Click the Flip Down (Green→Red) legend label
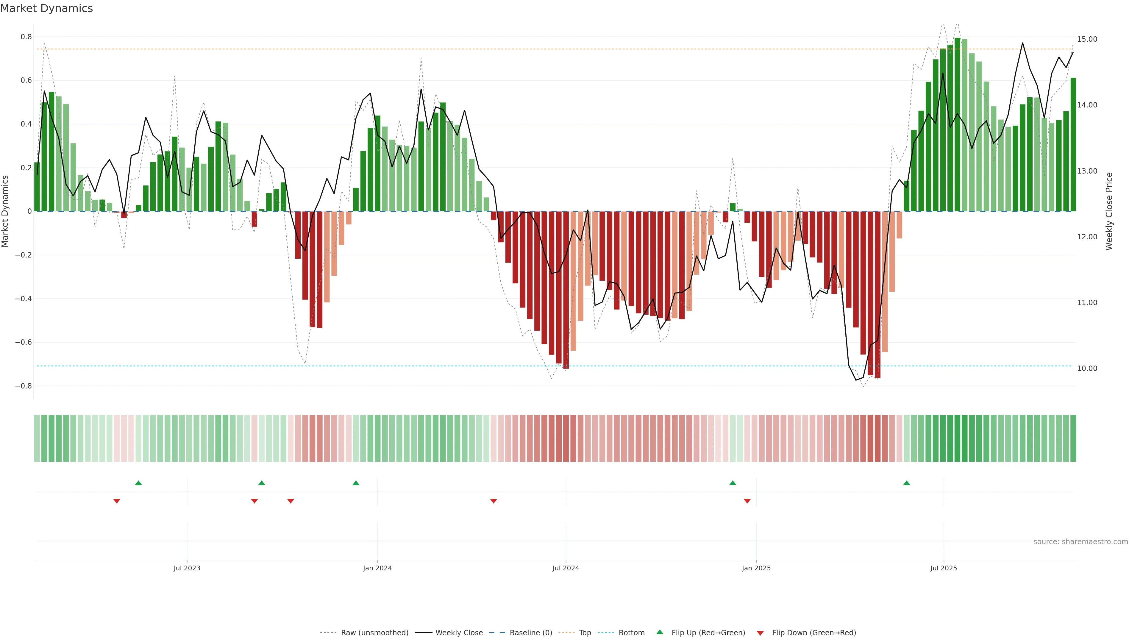The width and height of the screenshot is (1143, 643). click(x=814, y=633)
